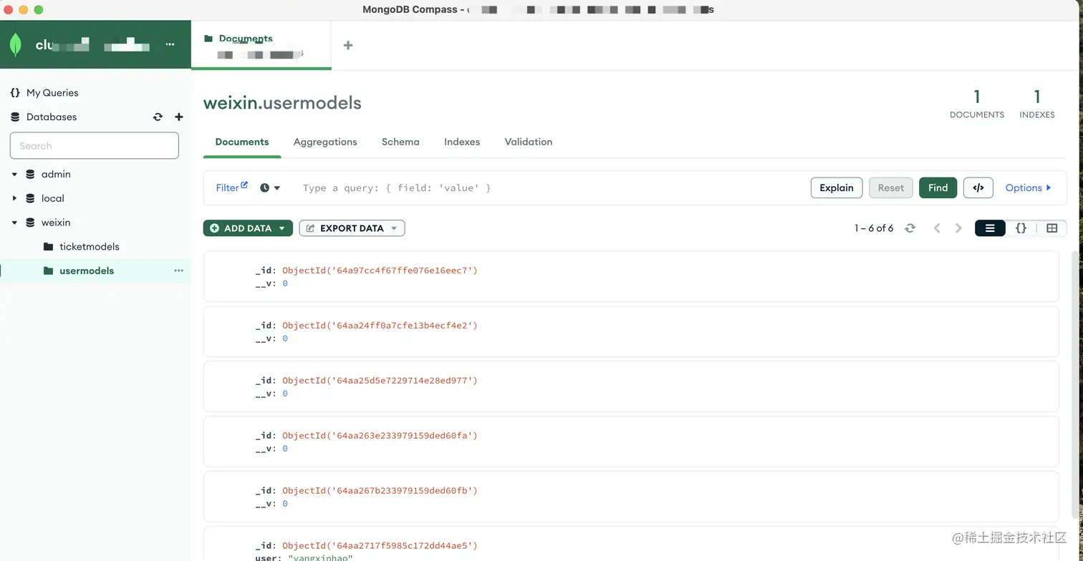Viewport: 1083px width, 561px height.
Task: Click the documents list scrollbar
Action: coord(1077,383)
